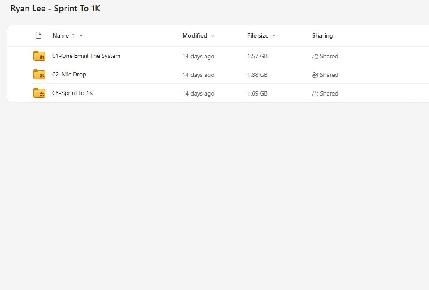This screenshot has height=290, width=429.
Task: Click the Sharing column header
Action: point(322,35)
